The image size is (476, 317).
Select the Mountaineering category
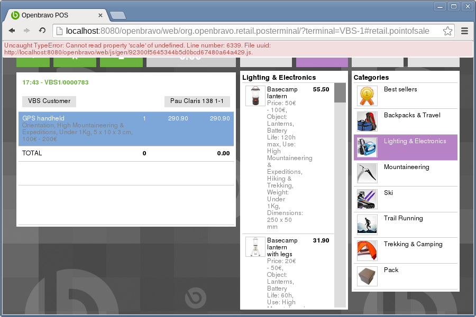[406, 173]
